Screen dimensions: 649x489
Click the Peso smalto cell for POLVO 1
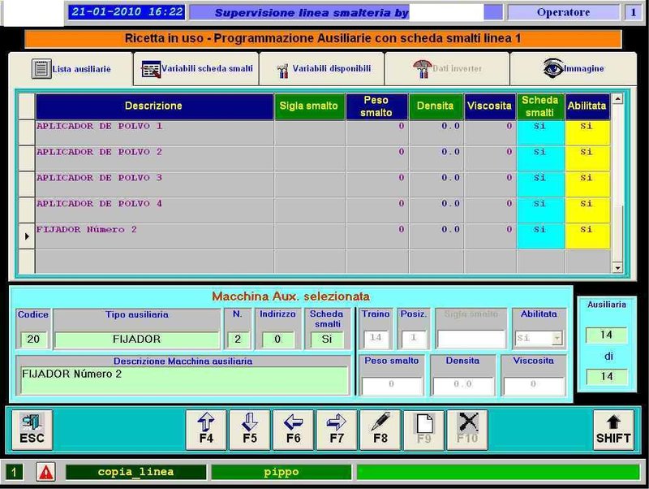[376, 132]
